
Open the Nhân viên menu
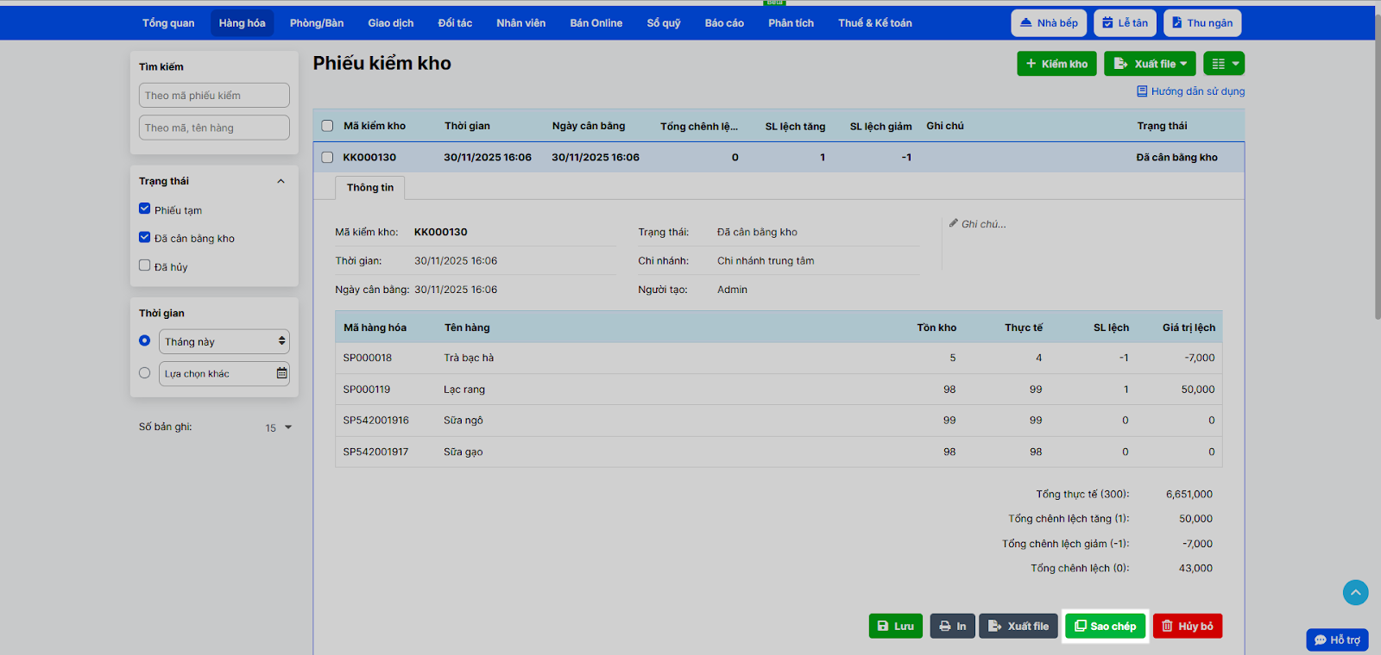click(x=521, y=23)
